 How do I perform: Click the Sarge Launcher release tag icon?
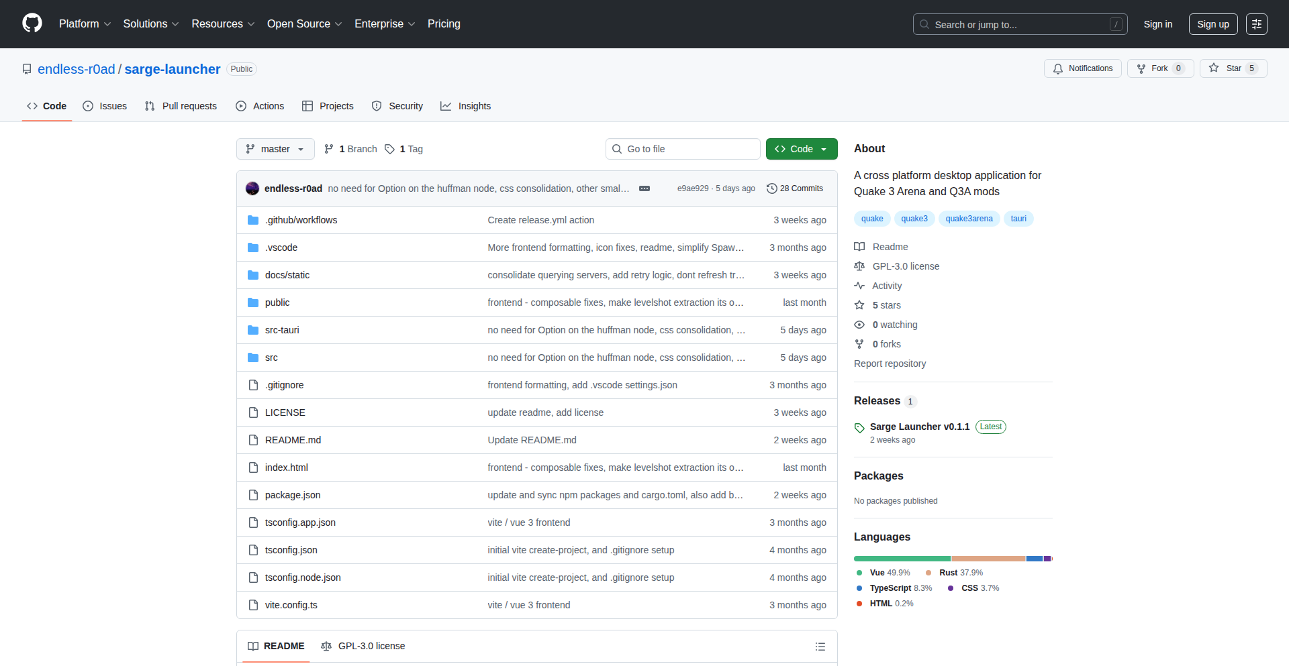click(x=859, y=427)
